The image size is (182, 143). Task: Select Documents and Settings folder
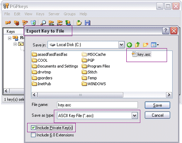pyautogui.click(x=55, y=66)
